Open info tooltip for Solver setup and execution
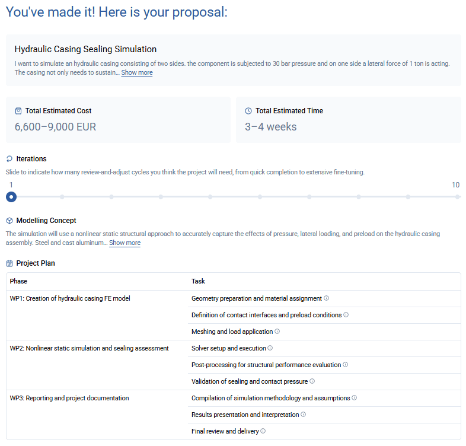Viewport: 466px width, 446px height. pyautogui.click(x=270, y=348)
